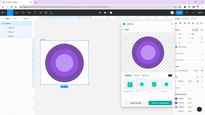205x115 pixels.
Task: Click the Align vertical centers icon
Action: (193, 23)
